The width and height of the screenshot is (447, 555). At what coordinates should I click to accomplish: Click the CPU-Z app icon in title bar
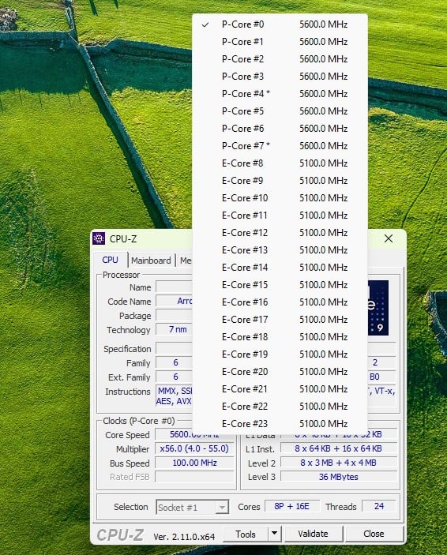click(99, 238)
